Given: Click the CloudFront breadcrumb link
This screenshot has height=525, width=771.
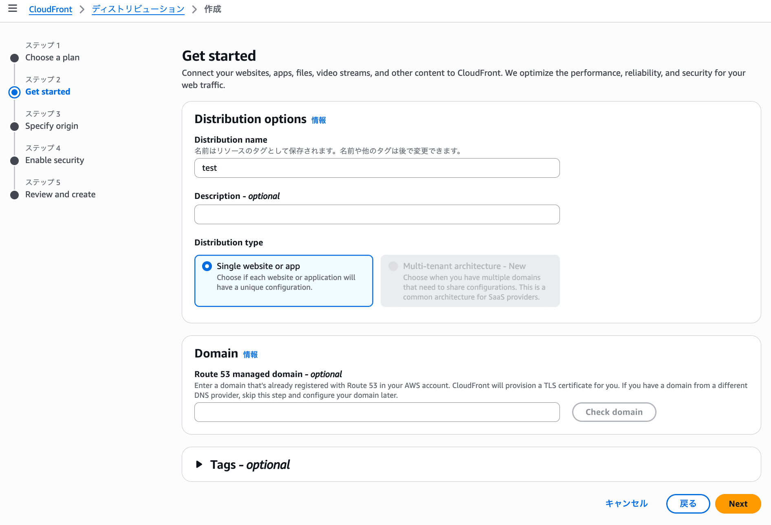Looking at the screenshot, I should [x=51, y=9].
